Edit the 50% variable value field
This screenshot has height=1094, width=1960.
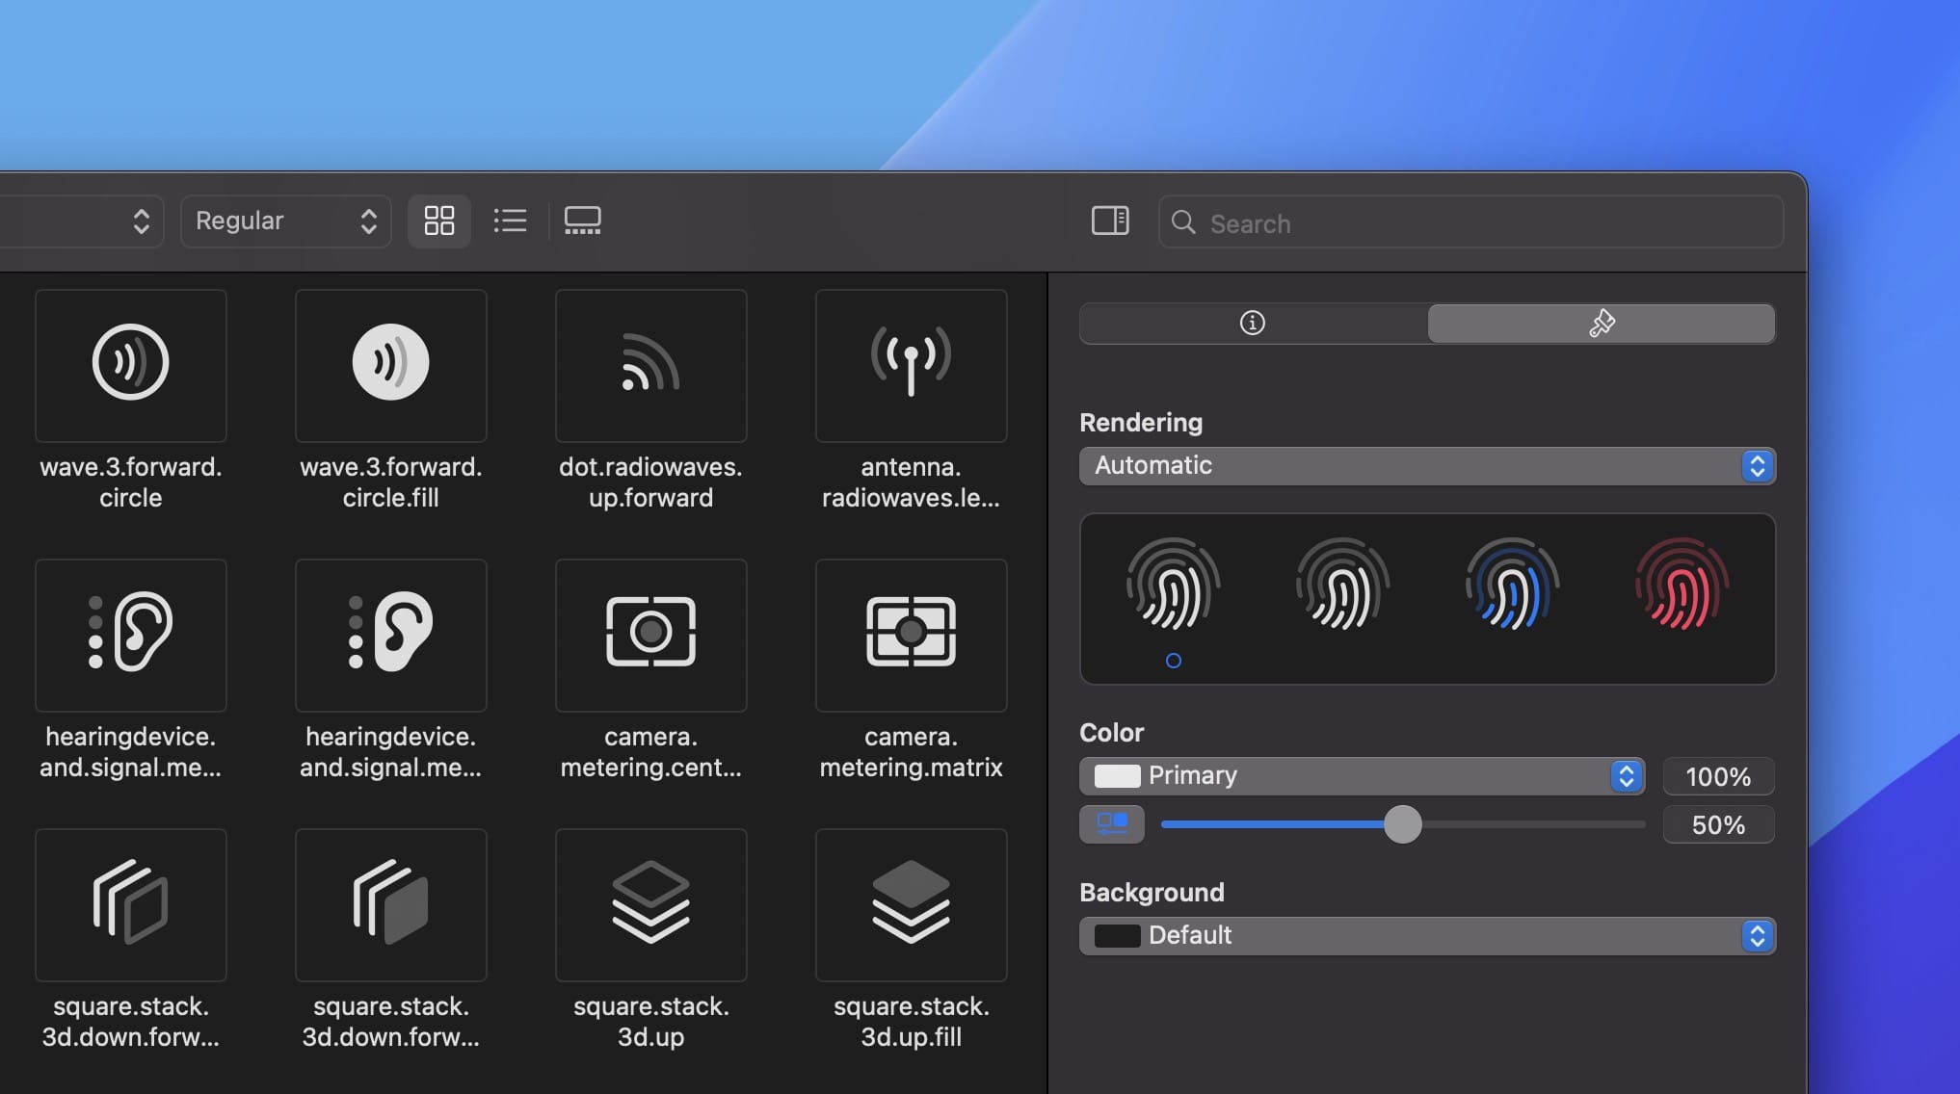pyautogui.click(x=1718, y=824)
